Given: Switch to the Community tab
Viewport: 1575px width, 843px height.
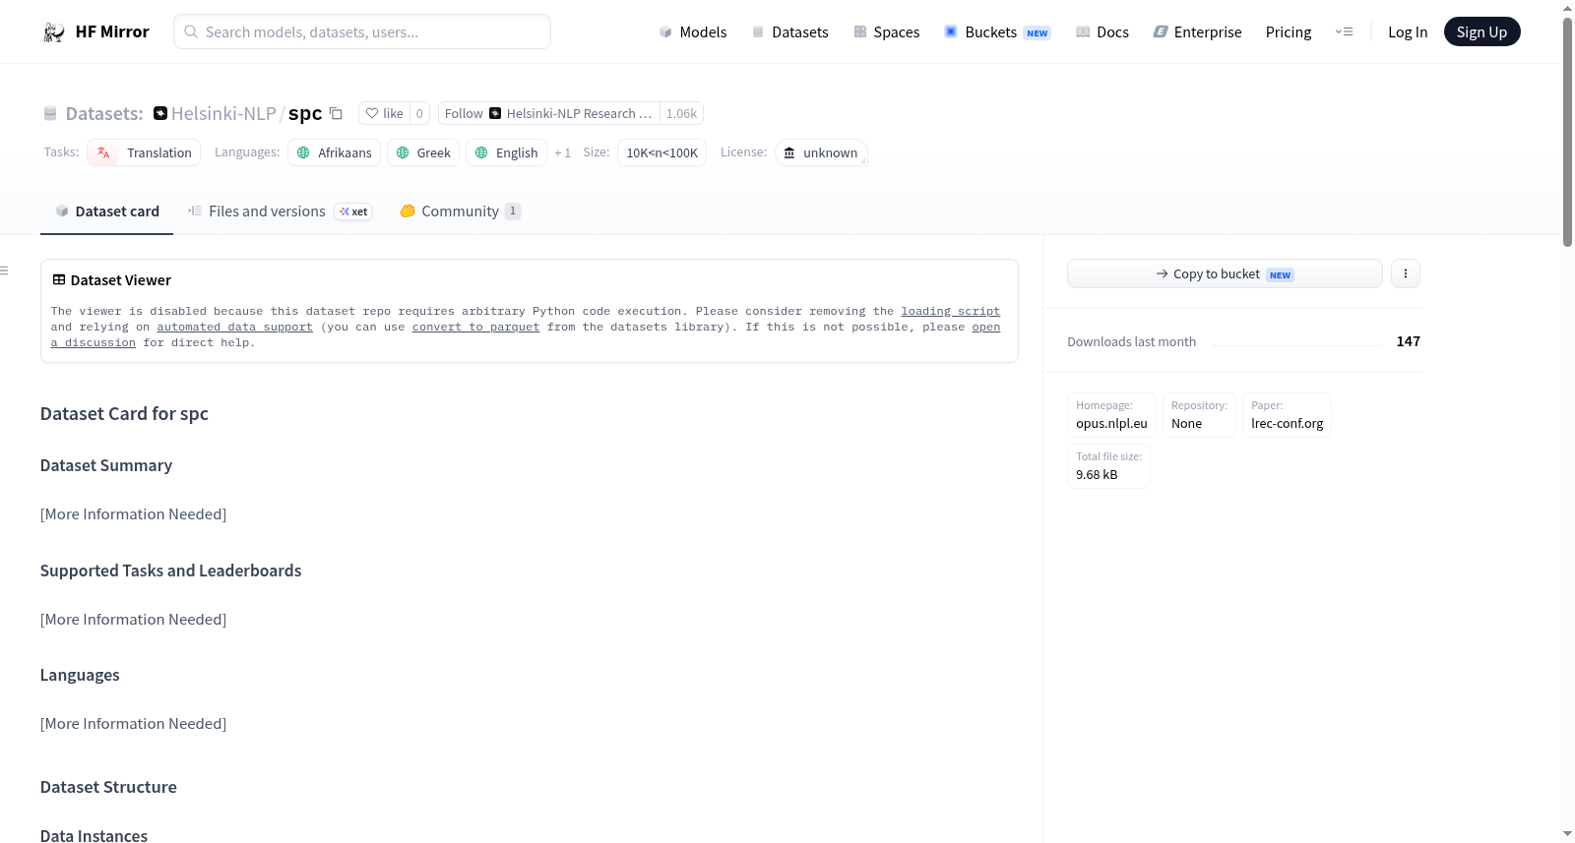Looking at the screenshot, I should [460, 211].
